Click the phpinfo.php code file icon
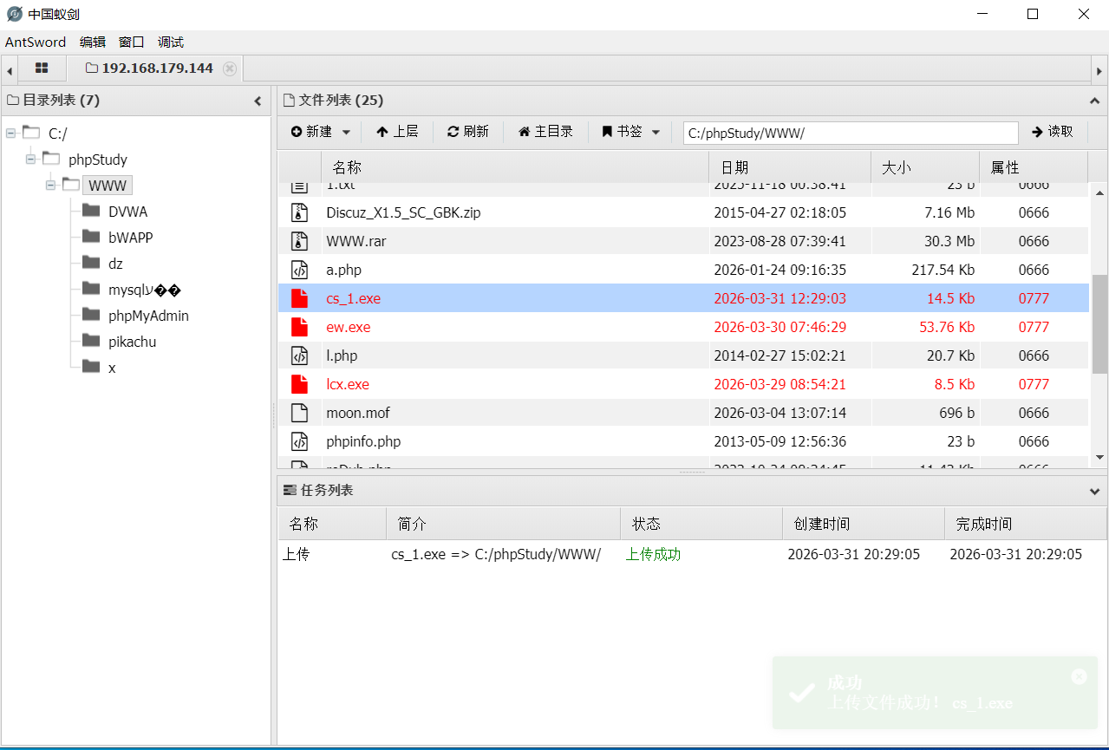The width and height of the screenshot is (1109, 750). 299,441
